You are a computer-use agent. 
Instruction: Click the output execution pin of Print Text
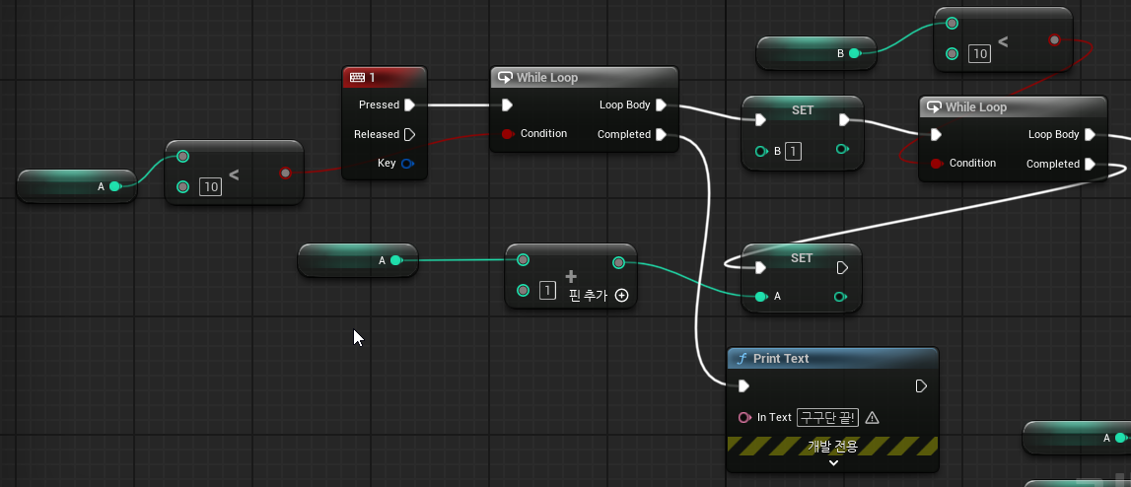(921, 386)
